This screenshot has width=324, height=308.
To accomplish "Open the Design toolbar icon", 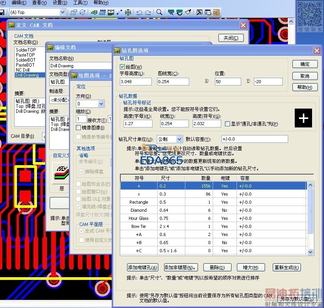I will pyautogui.click(x=102, y=12).
